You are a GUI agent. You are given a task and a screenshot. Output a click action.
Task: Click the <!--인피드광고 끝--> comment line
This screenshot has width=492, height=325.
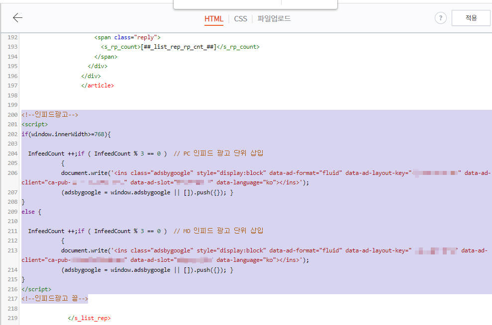pyautogui.click(x=55, y=299)
